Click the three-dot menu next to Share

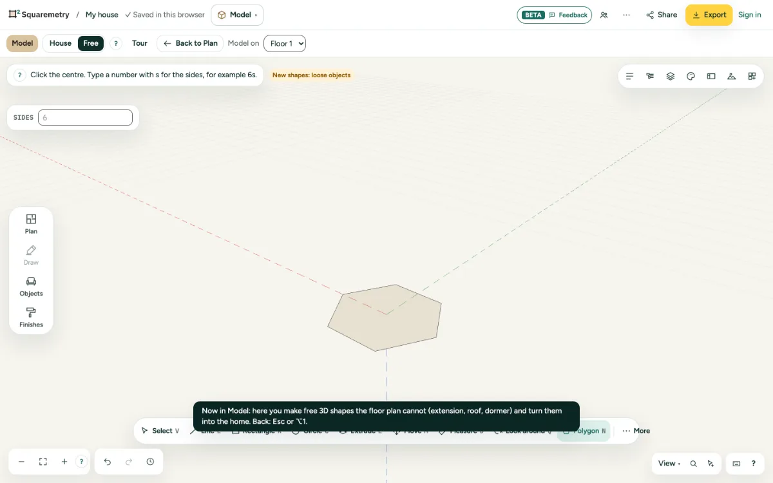(x=626, y=15)
